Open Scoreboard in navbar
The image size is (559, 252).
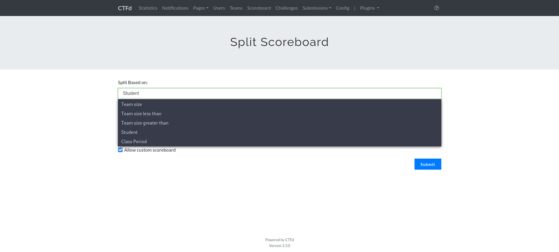259,8
